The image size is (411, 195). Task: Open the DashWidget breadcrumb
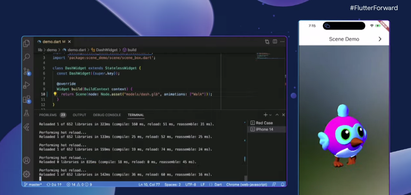click(104, 50)
